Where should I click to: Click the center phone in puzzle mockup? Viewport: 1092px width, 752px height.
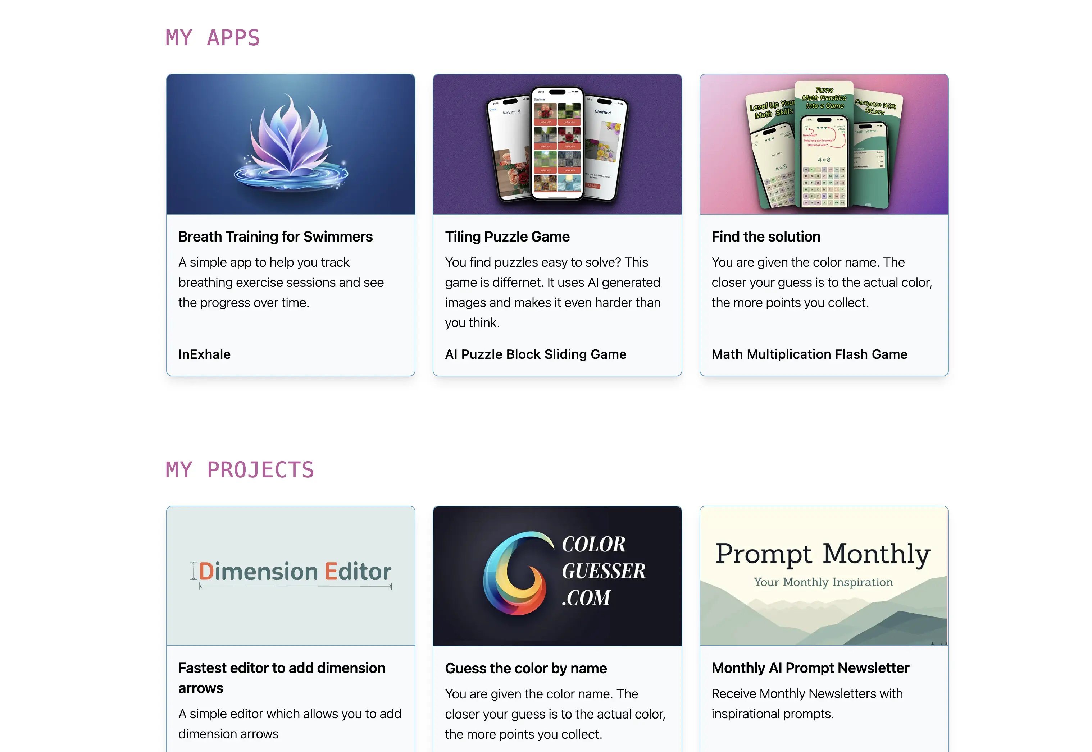click(557, 143)
